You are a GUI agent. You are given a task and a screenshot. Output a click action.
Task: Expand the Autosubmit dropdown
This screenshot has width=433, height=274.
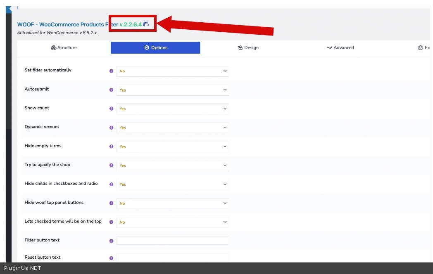172,90
